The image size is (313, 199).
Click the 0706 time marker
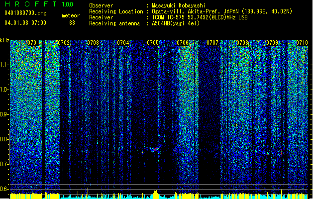[x=183, y=43]
